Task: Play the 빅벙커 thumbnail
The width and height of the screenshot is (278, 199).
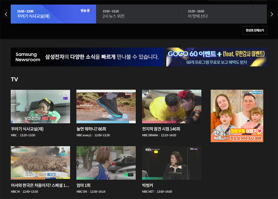Action: click(x=172, y=163)
